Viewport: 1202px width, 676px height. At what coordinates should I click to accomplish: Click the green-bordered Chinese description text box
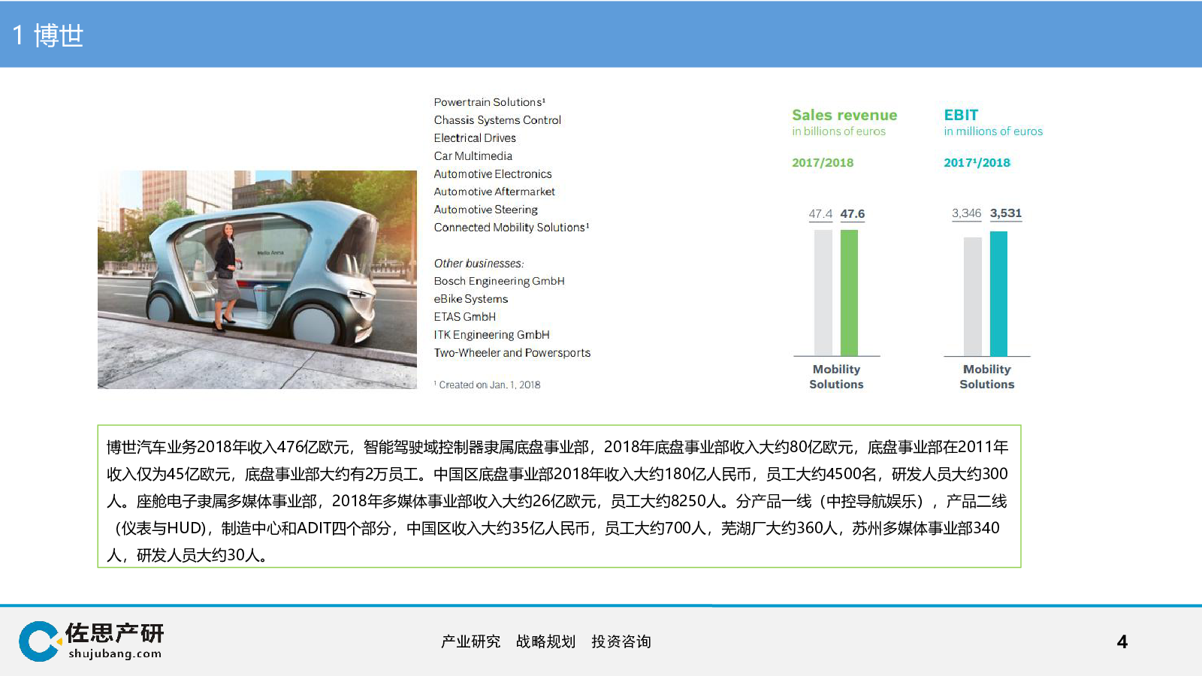tap(559, 496)
